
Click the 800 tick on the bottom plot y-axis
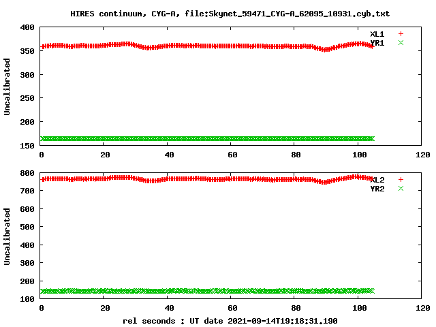tap(27, 173)
